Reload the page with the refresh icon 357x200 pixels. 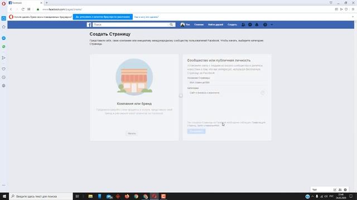click(x=23, y=9)
